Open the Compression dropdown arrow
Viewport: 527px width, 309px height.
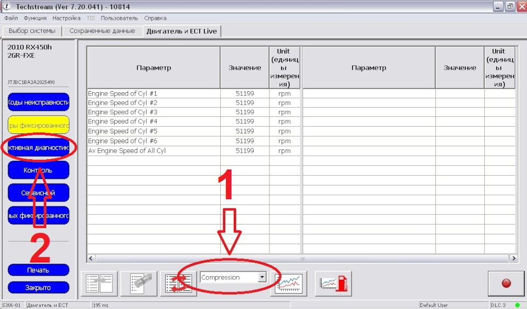262,277
